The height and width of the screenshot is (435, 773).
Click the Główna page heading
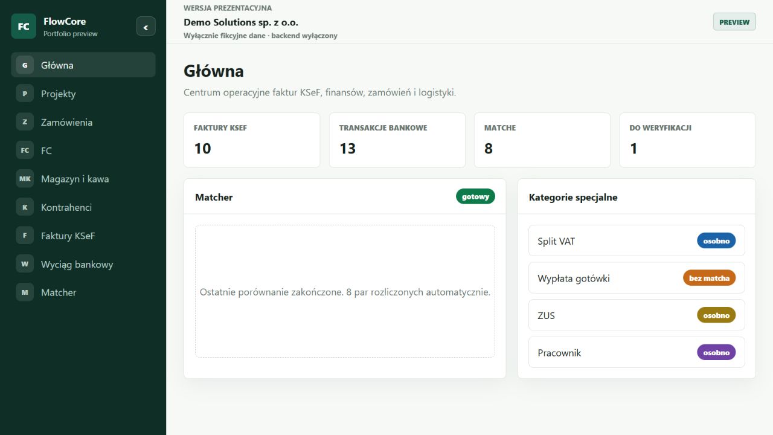pos(214,71)
